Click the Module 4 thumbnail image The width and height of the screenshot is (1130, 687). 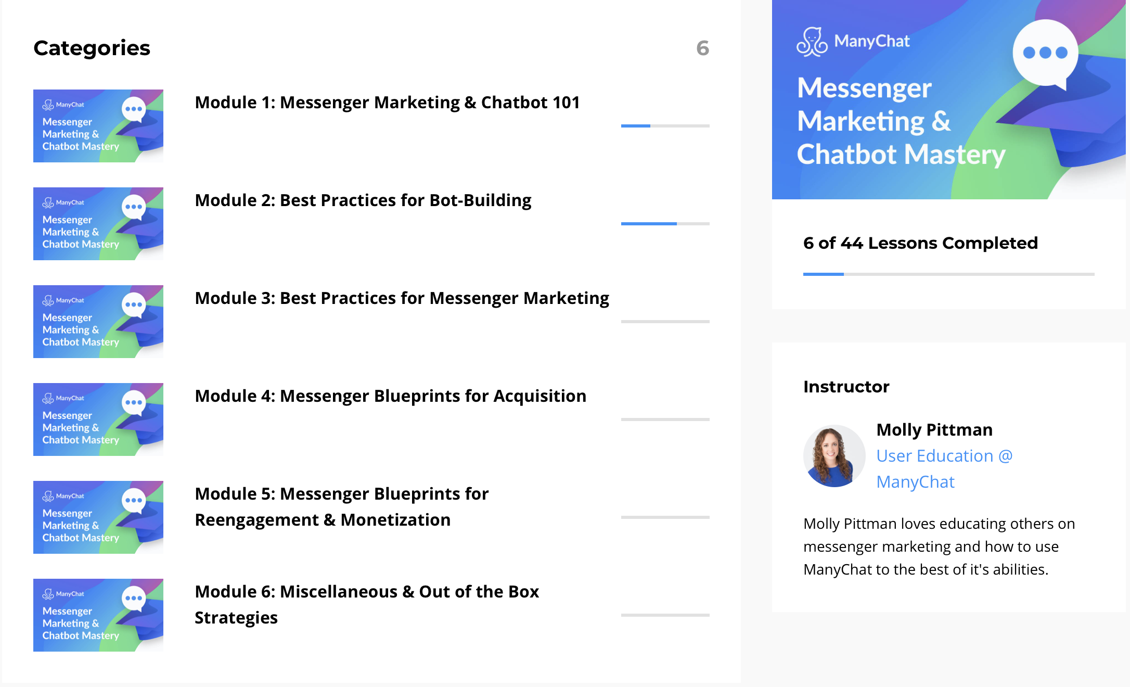98,419
